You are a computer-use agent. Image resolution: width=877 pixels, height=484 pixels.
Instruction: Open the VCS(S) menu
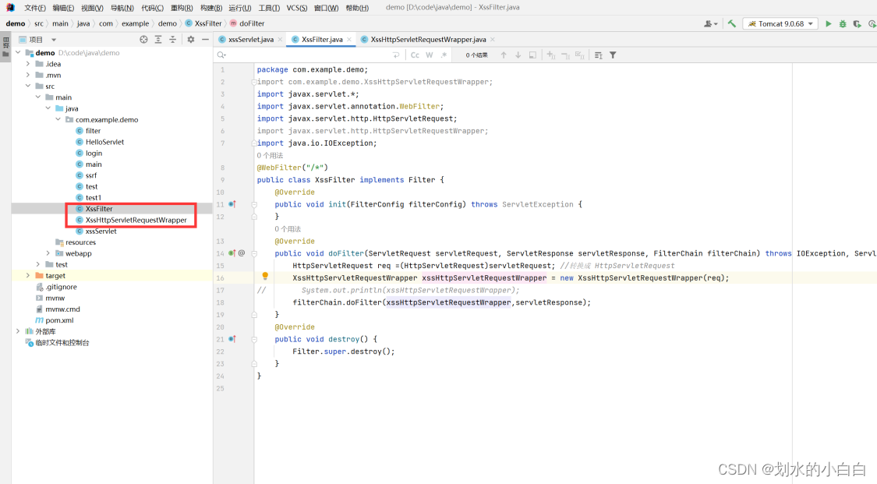click(297, 8)
